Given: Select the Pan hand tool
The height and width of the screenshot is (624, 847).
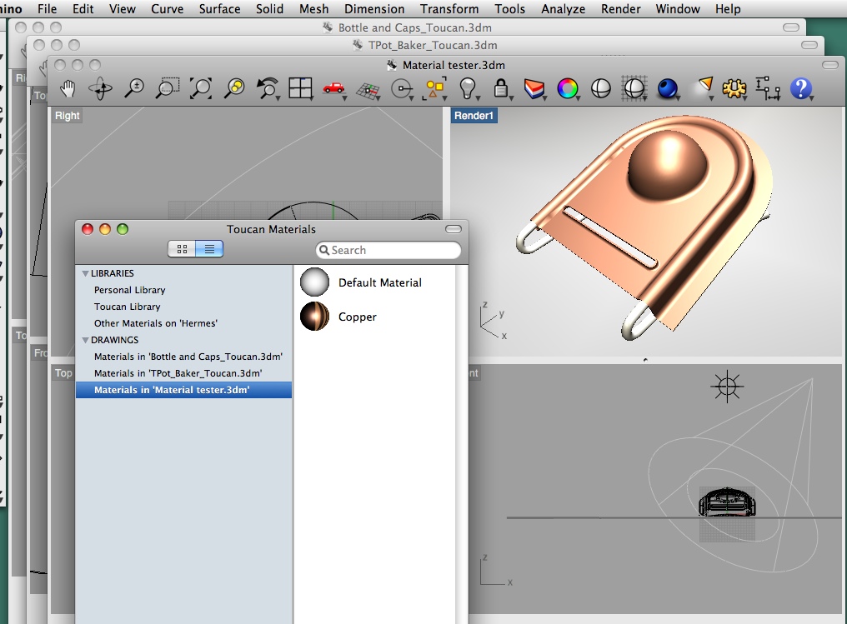Looking at the screenshot, I should tap(68, 87).
